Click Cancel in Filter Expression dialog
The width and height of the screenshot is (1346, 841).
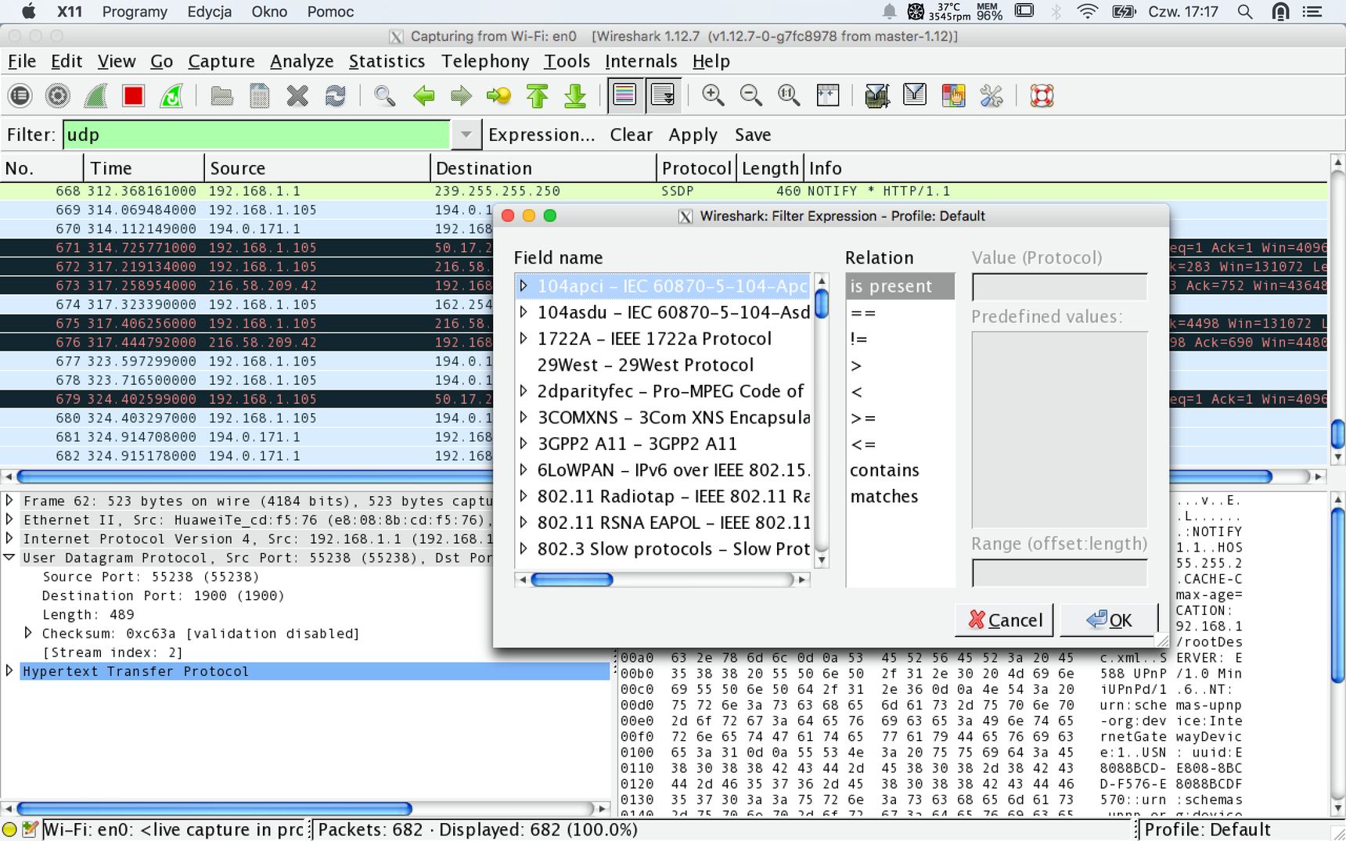pos(1004,620)
